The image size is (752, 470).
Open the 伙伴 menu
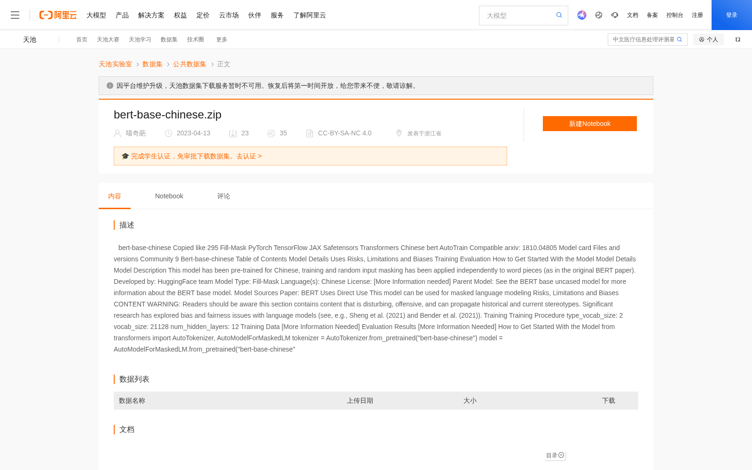pyautogui.click(x=255, y=15)
